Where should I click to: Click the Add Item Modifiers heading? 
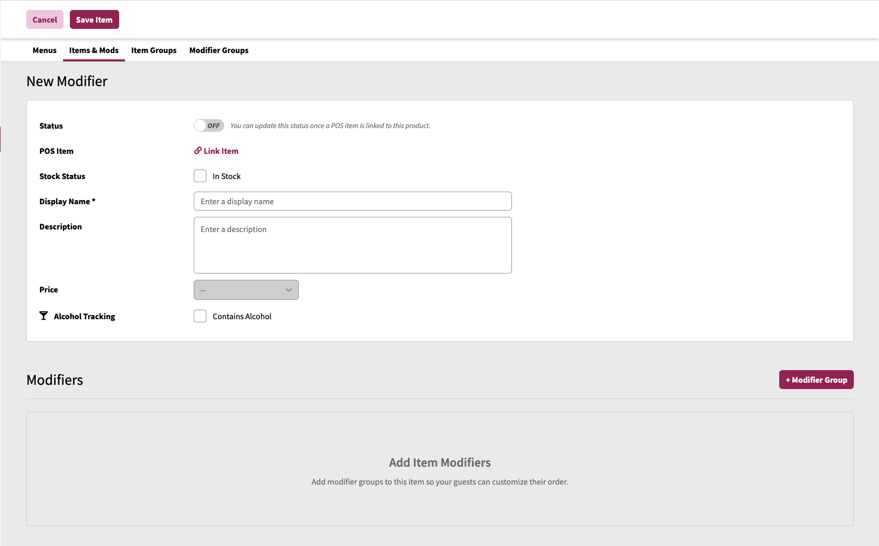[439, 463]
